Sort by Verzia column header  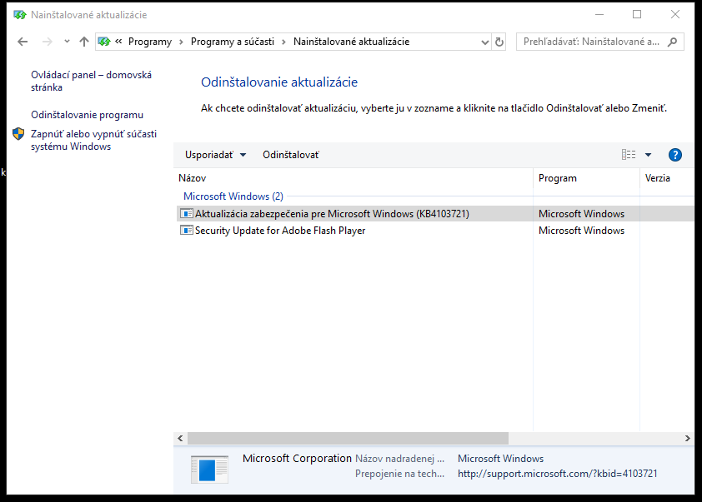click(x=667, y=178)
